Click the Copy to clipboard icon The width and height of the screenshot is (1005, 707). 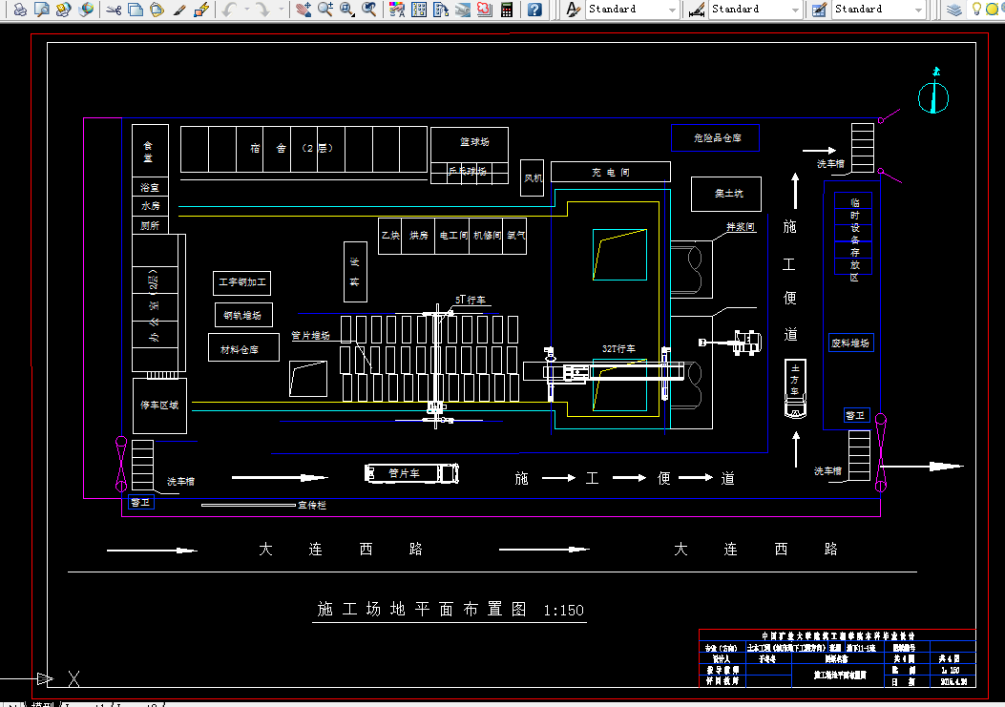(136, 9)
